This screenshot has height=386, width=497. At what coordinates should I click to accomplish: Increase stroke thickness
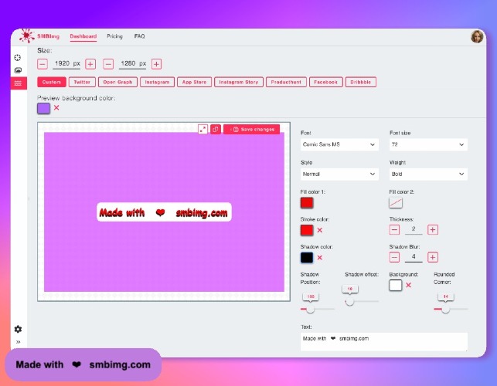433,229
